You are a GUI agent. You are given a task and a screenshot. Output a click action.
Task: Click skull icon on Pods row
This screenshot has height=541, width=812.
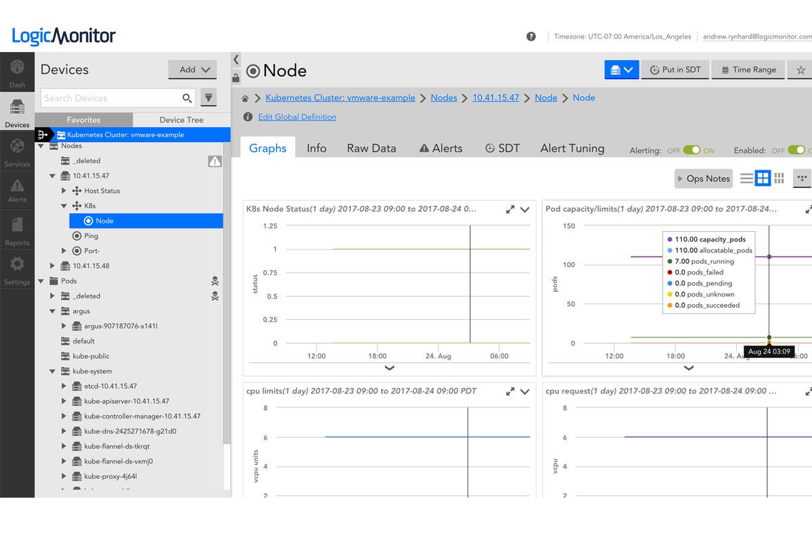215,281
